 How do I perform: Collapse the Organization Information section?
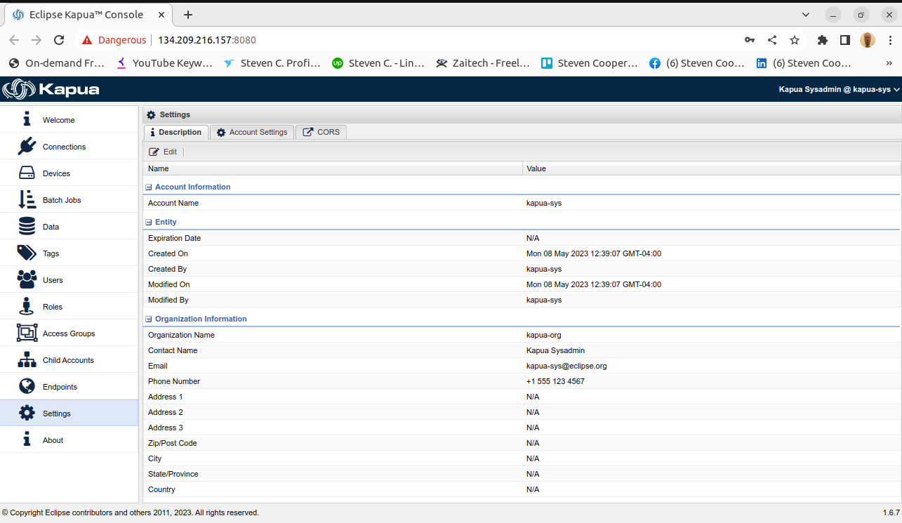point(148,319)
